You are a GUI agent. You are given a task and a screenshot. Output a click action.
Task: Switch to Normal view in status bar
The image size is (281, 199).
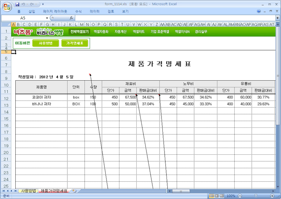[211, 195]
